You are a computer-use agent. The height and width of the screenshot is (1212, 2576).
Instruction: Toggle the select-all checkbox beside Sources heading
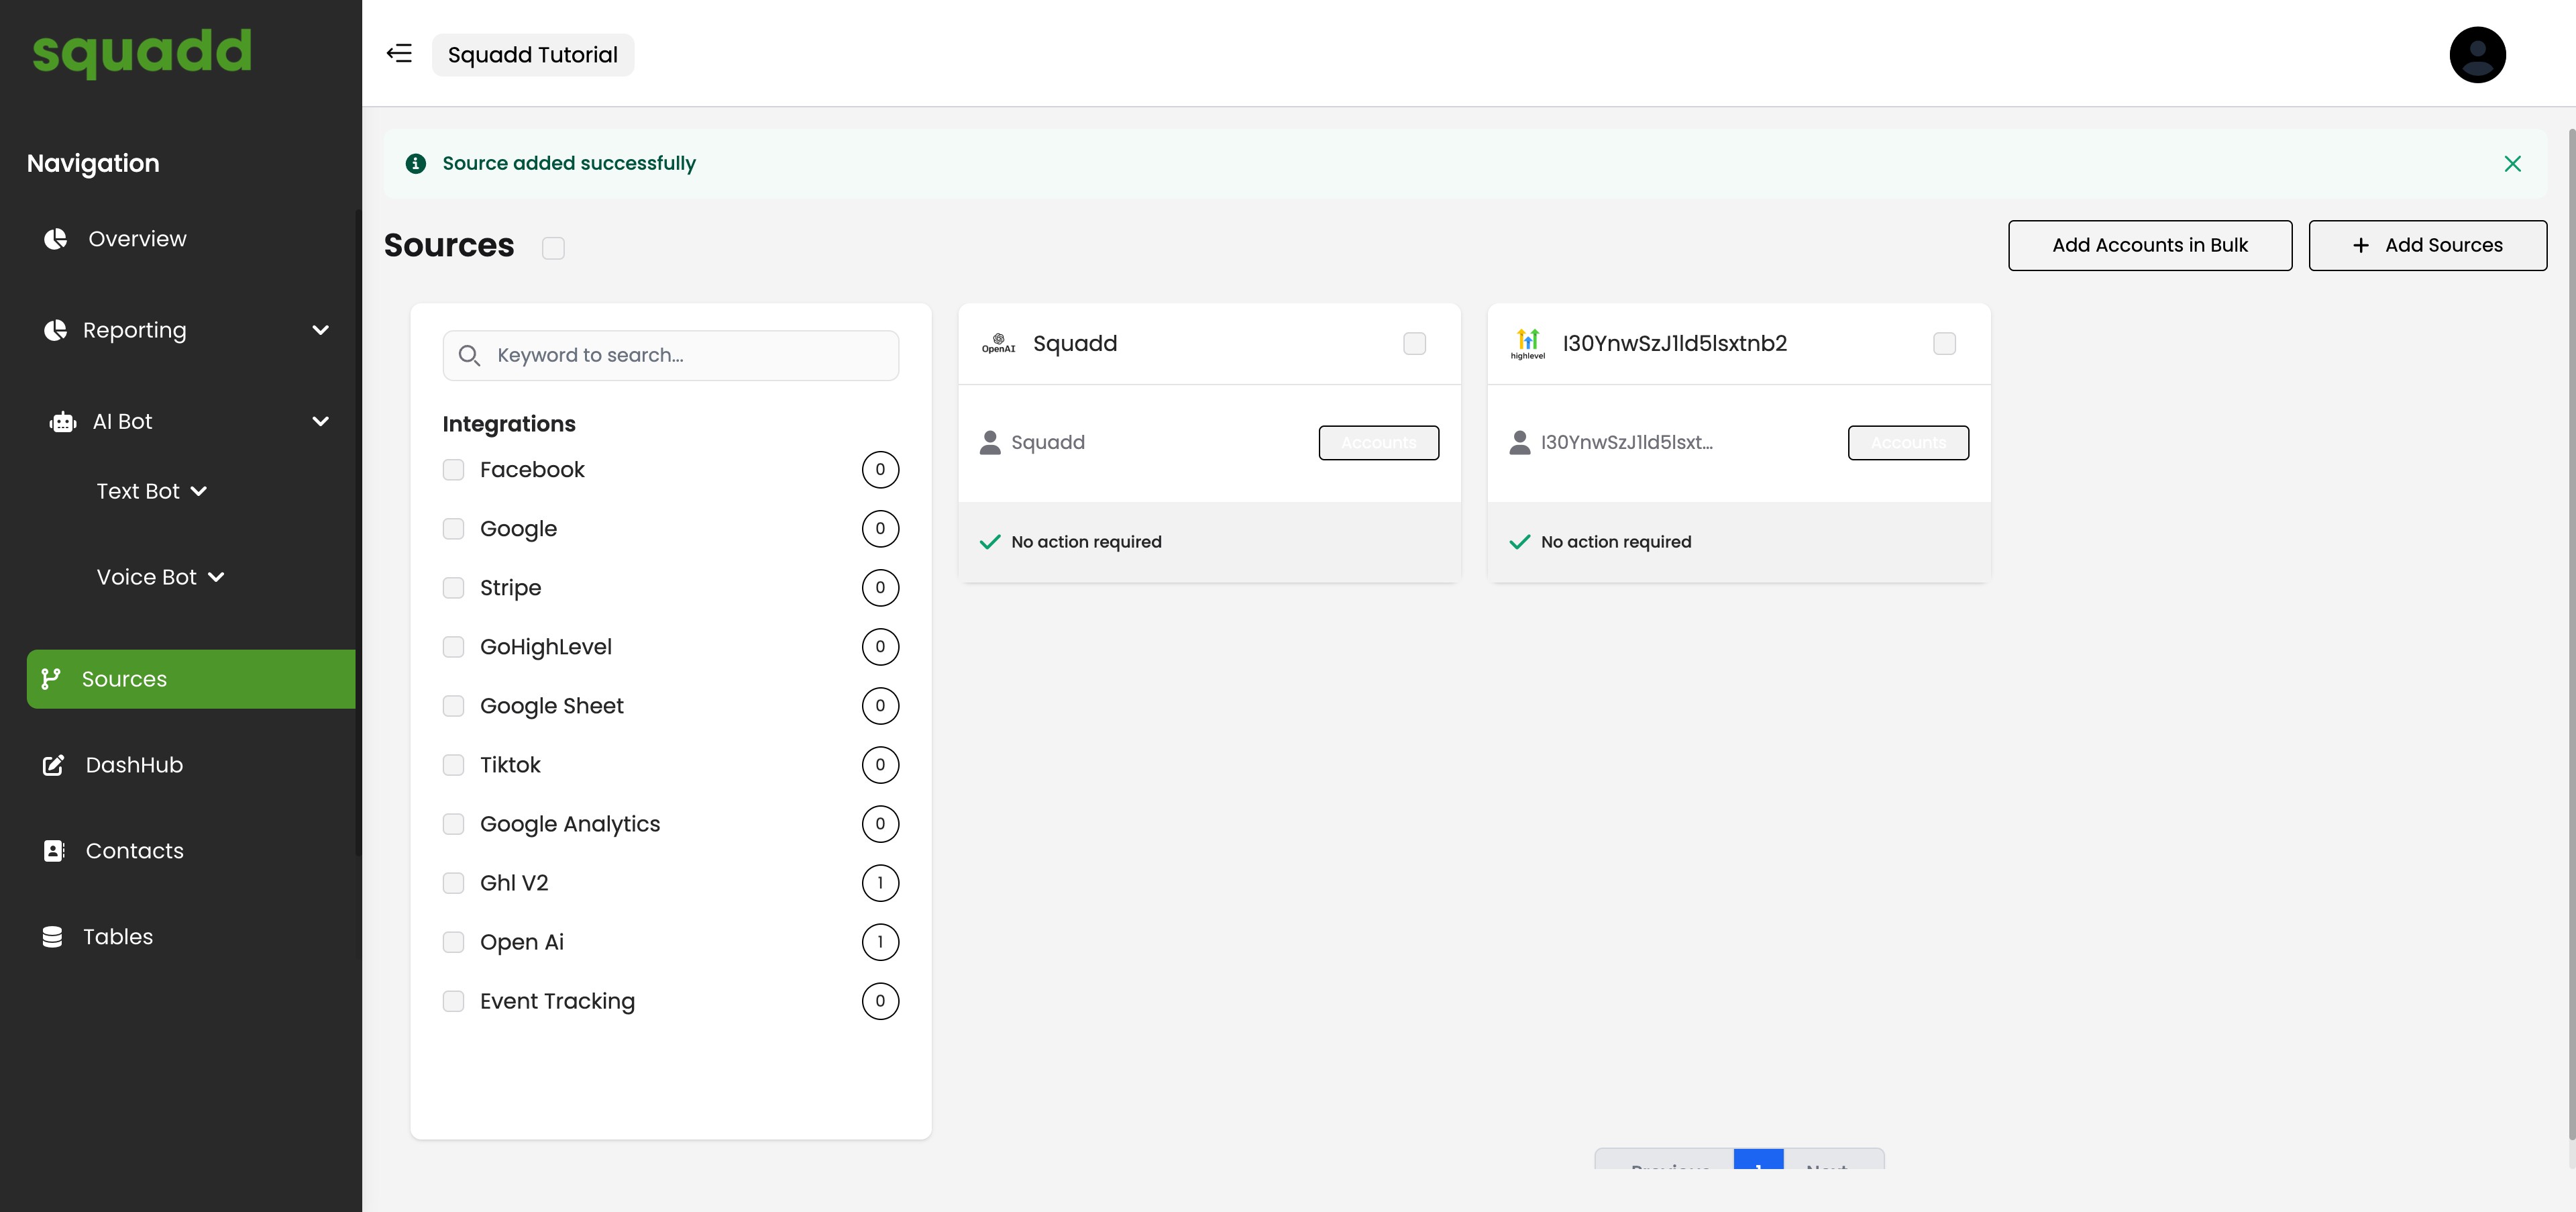(x=553, y=248)
